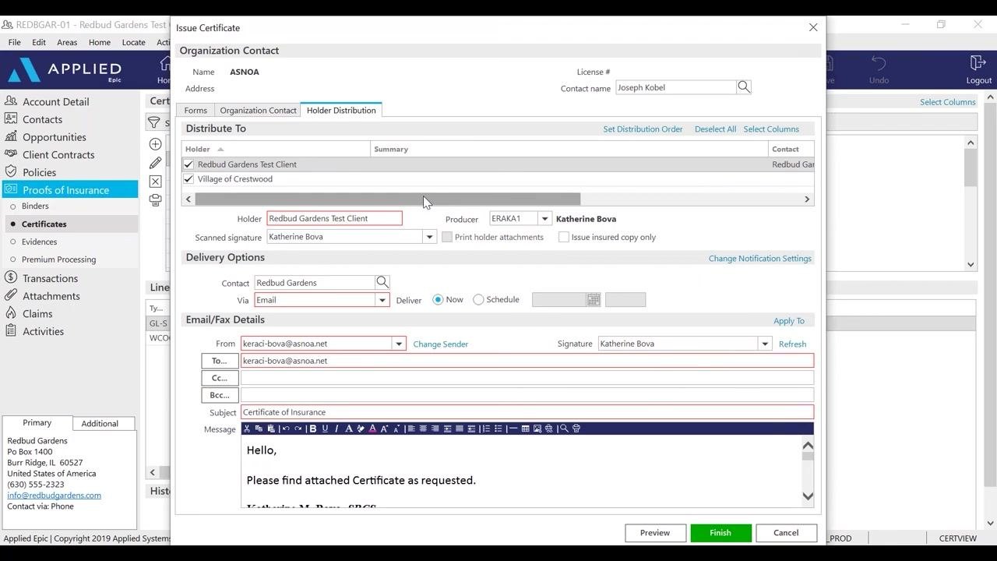Viewport: 997px width, 561px height.
Task: Switch to the Forms tab
Action: [x=196, y=111]
